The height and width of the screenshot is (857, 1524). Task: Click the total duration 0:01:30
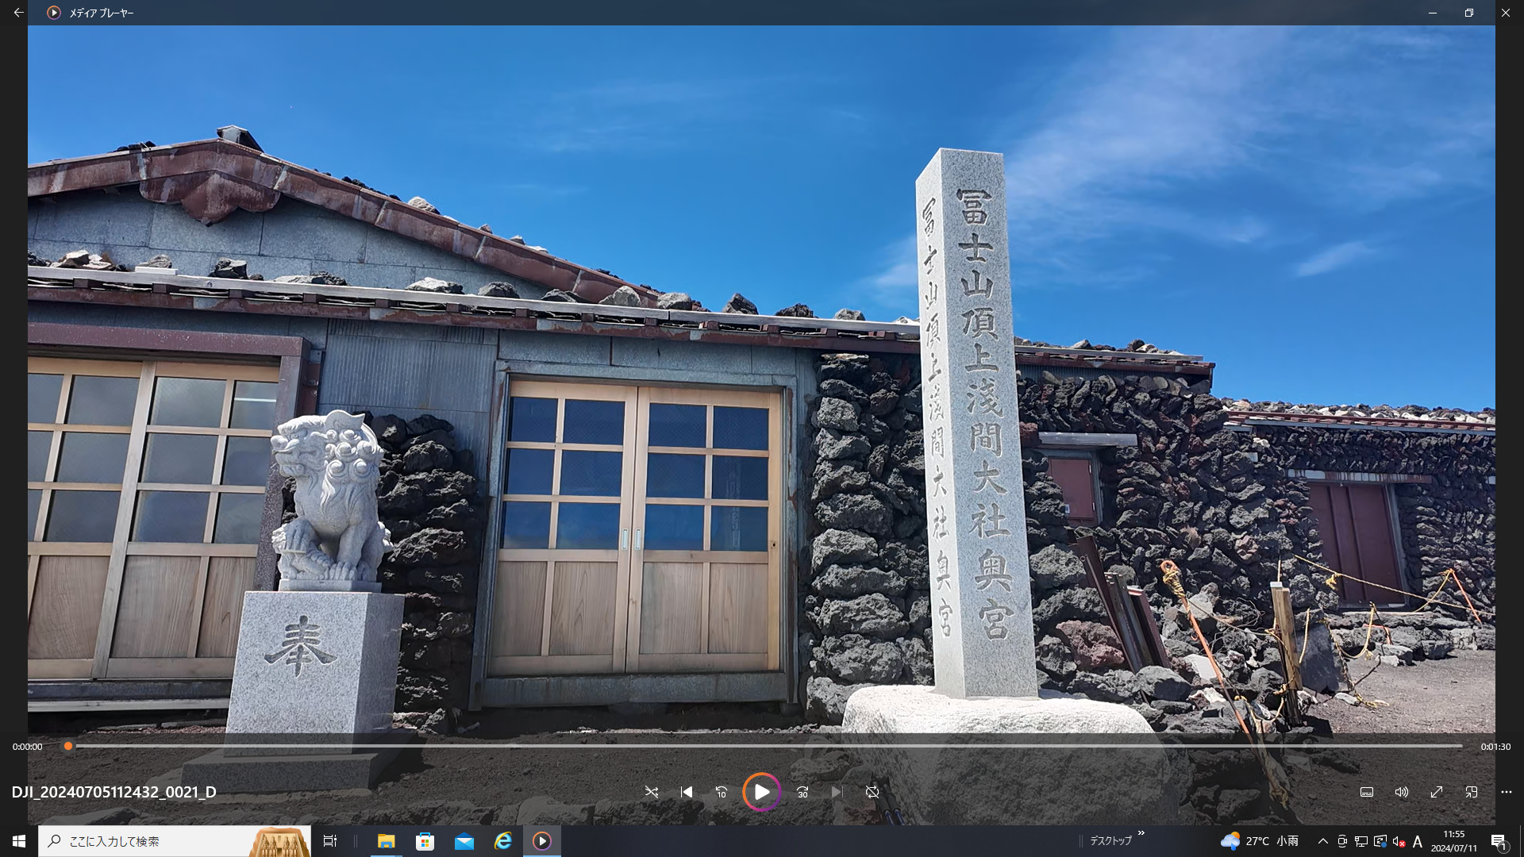click(x=1495, y=747)
